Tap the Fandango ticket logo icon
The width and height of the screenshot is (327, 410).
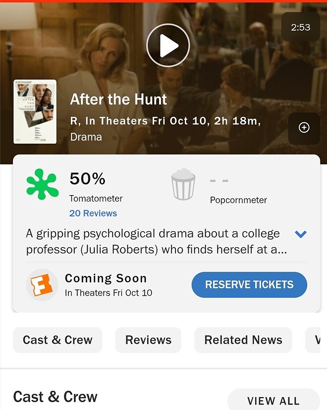(42, 285)
